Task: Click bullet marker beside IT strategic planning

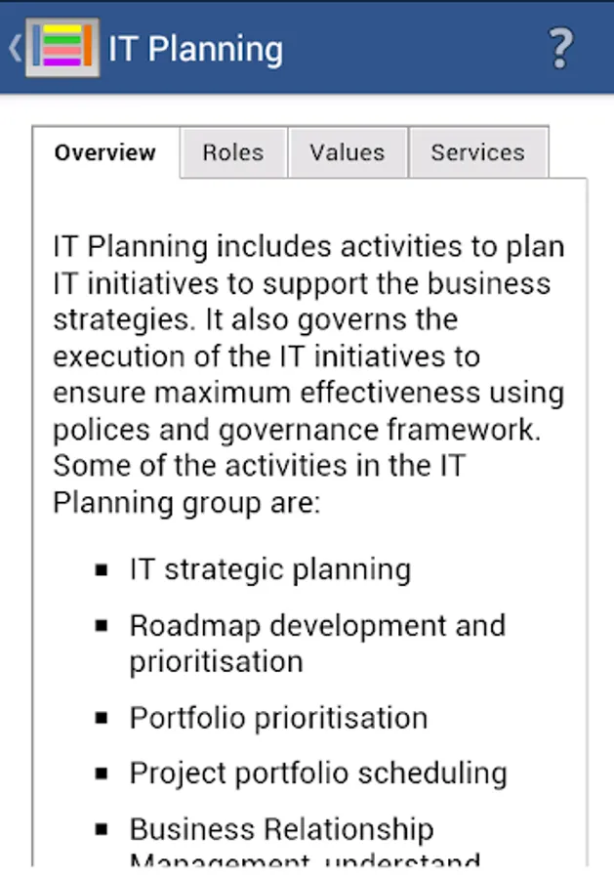Action: coord(102,570)
